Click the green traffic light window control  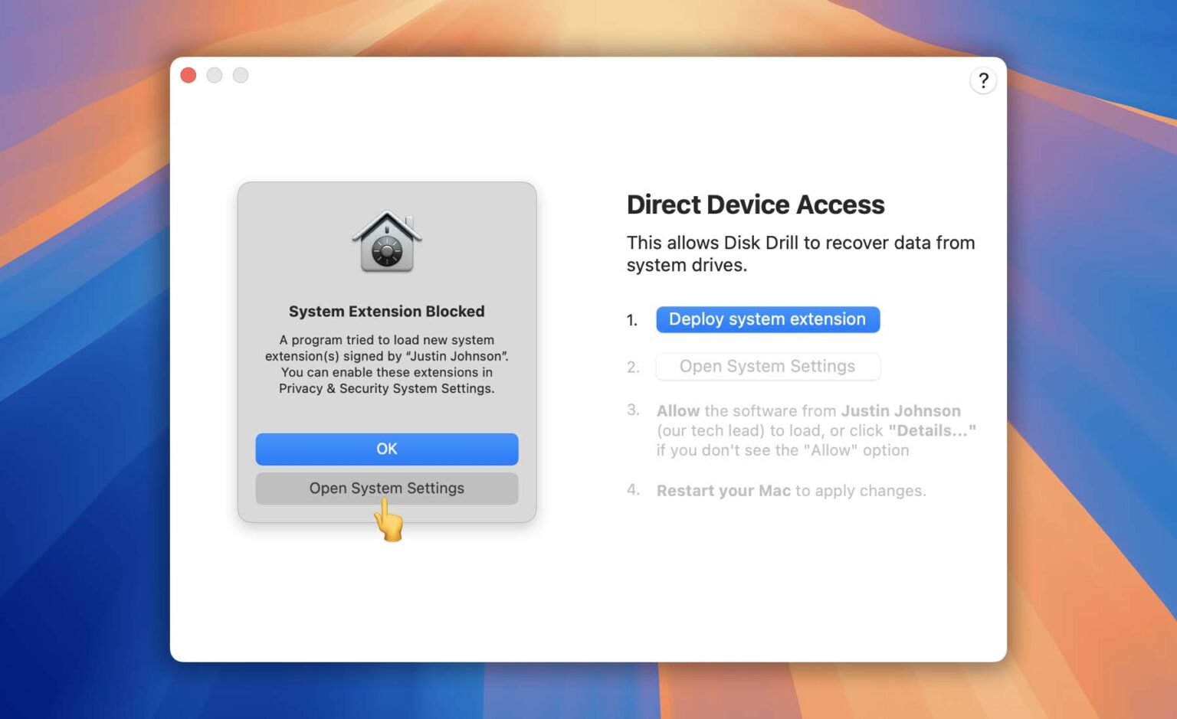pos(240,75)
